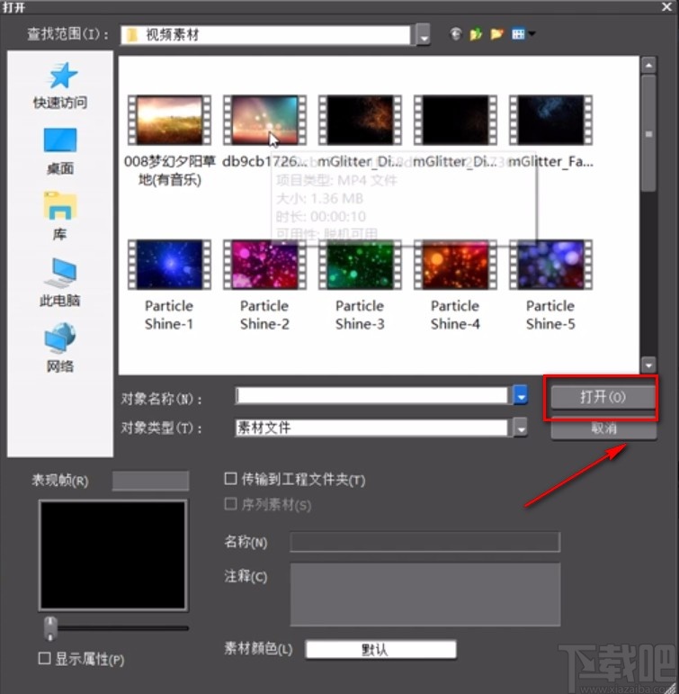
Task: Click the 打开 open button
Action: pos(603,397)
